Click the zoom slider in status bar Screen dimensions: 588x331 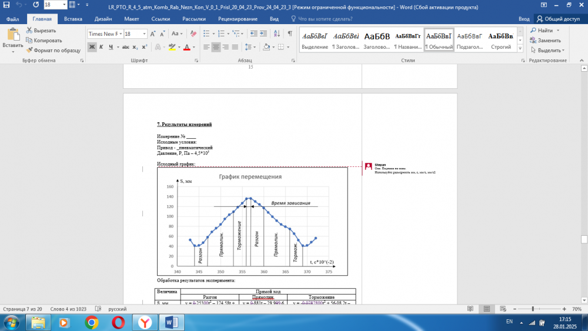[x=533, y=309]
